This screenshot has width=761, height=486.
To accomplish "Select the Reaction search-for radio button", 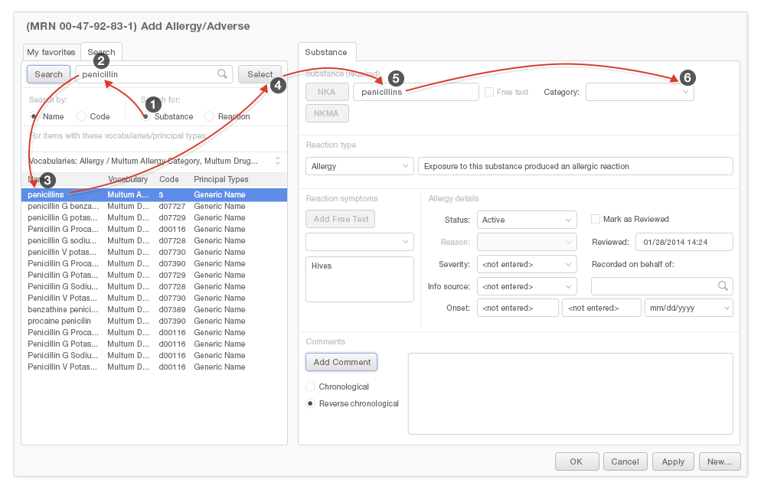I will (209, 116).
